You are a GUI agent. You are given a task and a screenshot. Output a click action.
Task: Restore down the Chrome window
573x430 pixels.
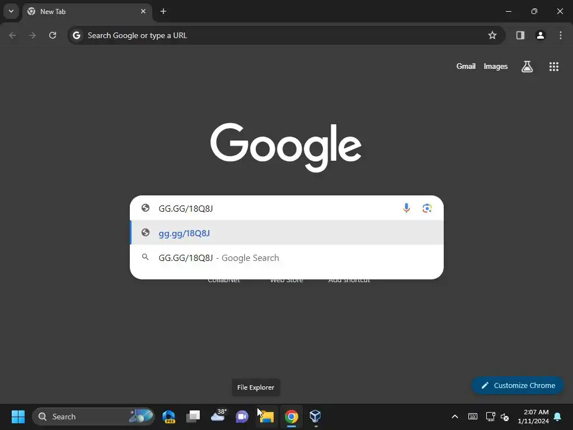(534, 11)
